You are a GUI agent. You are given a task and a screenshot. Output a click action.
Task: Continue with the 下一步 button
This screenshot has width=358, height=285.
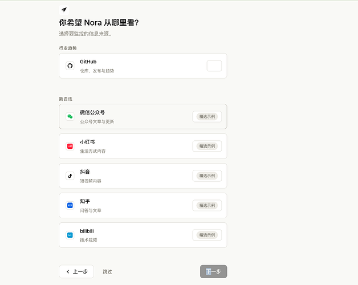click(x=213, y=271)
